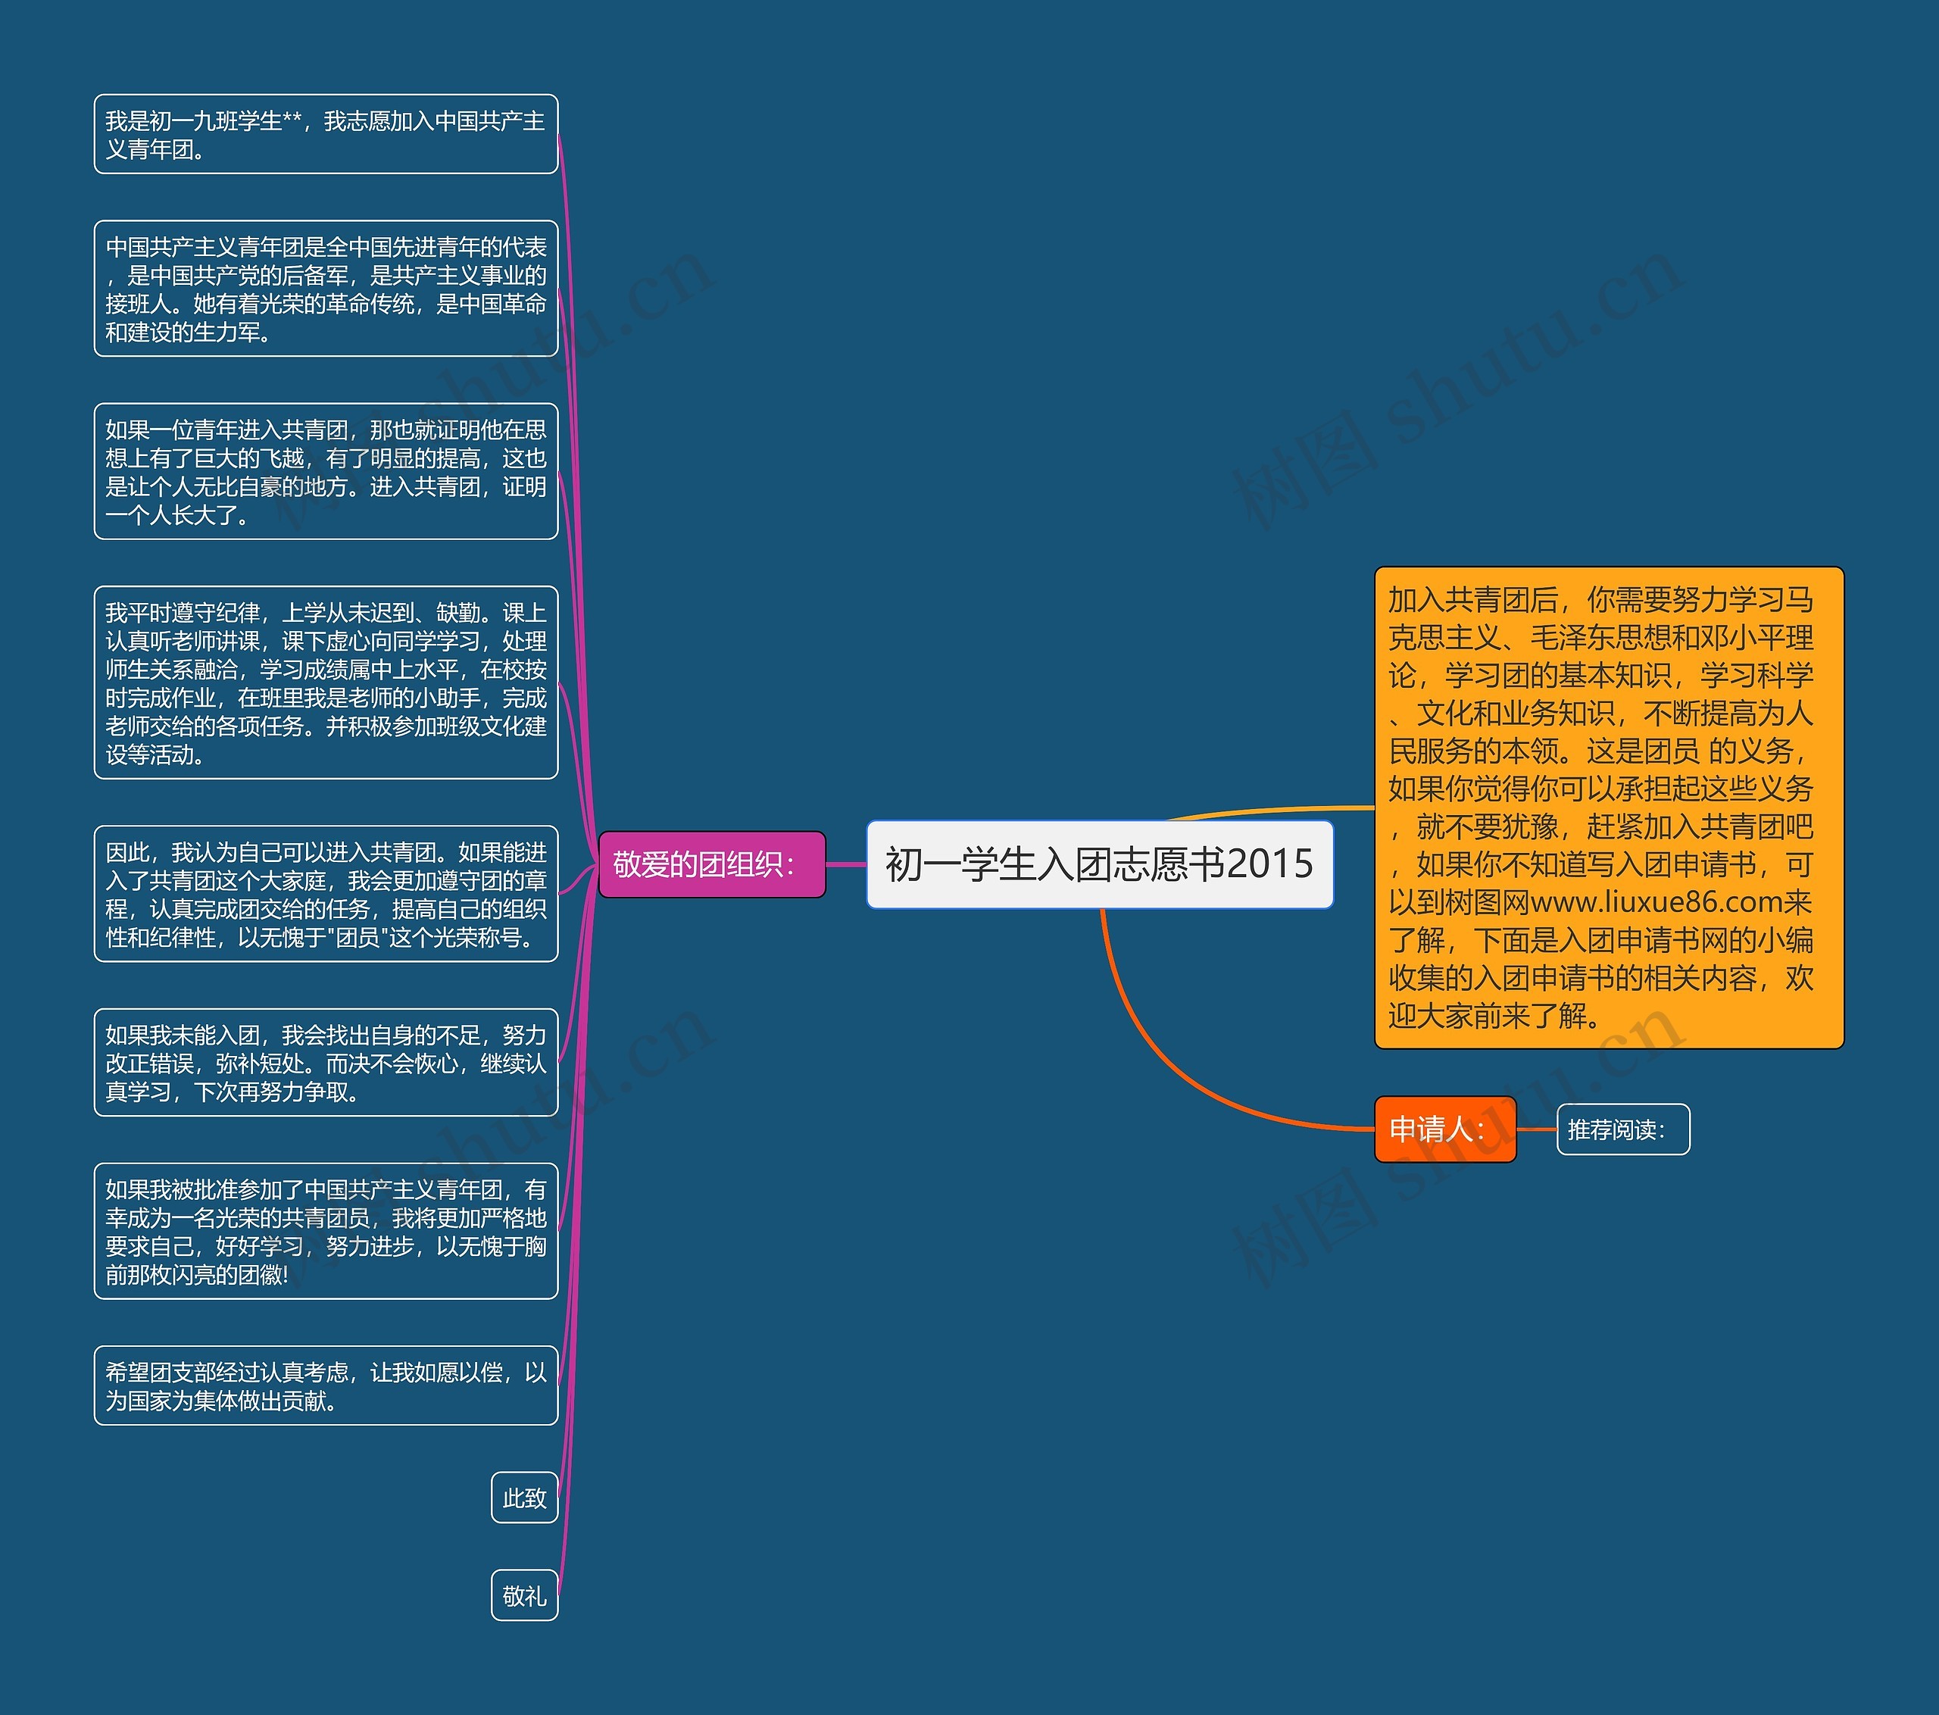The width and height of the screenshot is (1939, 1715).
Task: Click node starting 希望团支部经过认真考虑
Action: pos(326,1385)
